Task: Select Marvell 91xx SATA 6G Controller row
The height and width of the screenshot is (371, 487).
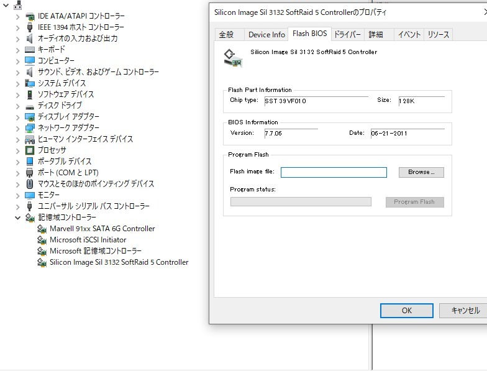Action: pos(102,229)
